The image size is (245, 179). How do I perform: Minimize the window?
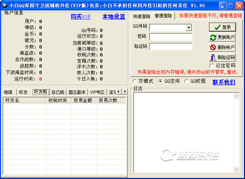pos(223,6)
